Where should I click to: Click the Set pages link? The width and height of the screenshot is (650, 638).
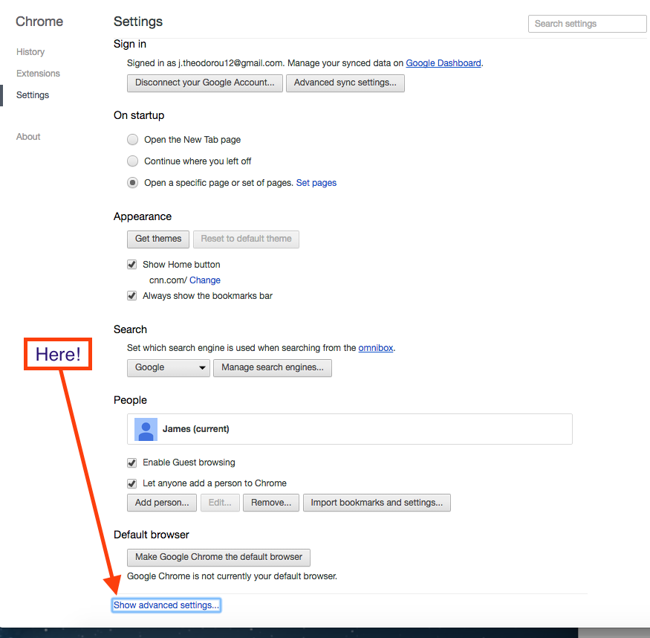click(316, 183)
